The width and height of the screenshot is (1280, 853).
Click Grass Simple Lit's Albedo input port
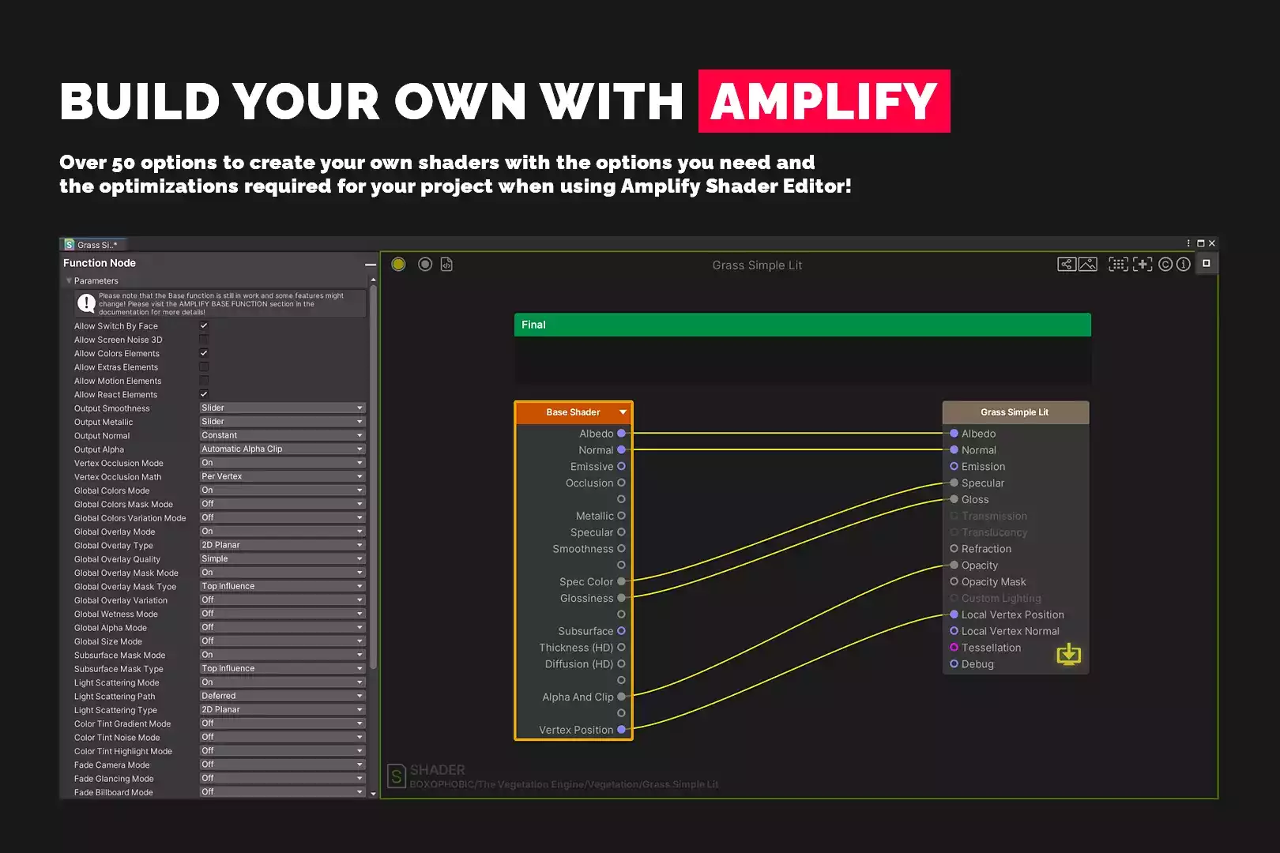tap(954, 434)
